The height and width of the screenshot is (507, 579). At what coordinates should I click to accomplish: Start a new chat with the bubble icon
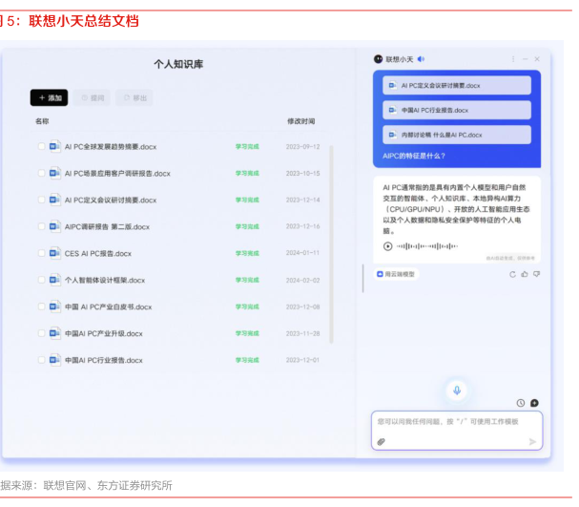pos(534,403)
